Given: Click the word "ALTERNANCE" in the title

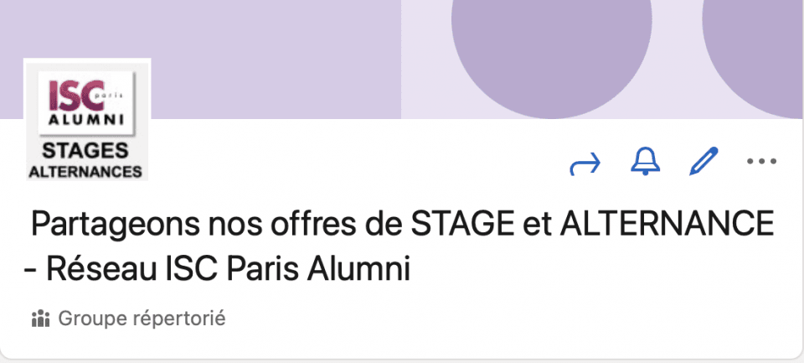Looking at the screenshot, I should click(x=666, y=226).
